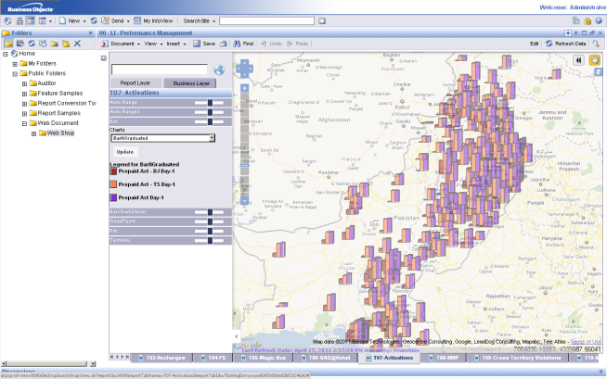Open the Search title dropdown
The height and width of the screenshot is (379, 607).
tap(213, 21)
